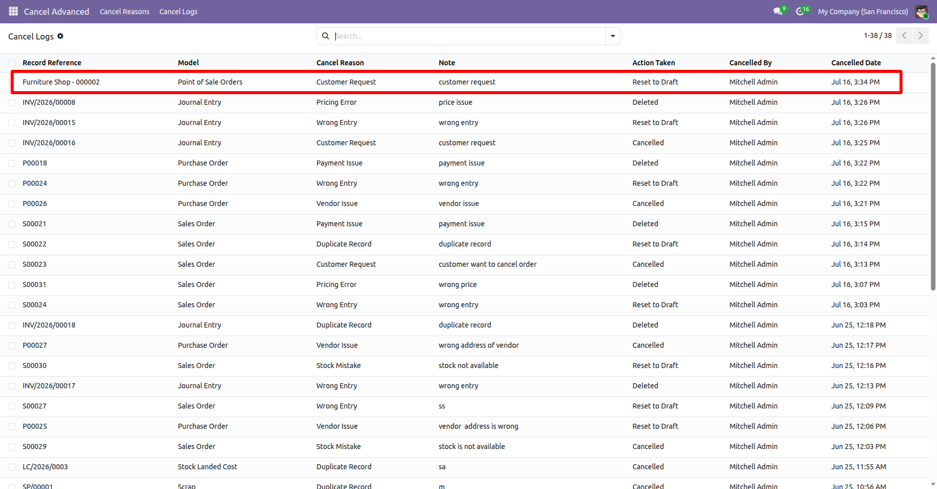937x489 pixels.
Task: Open the activities clock icon
Action: (800, 11)
